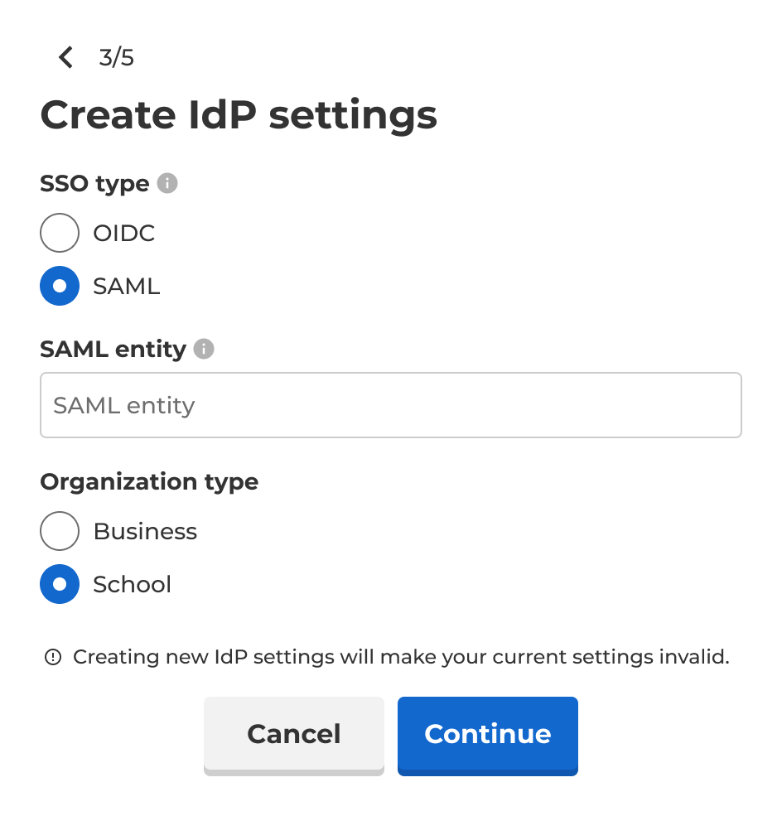Open the SAML entity info tooltip icon

point(204,349)
